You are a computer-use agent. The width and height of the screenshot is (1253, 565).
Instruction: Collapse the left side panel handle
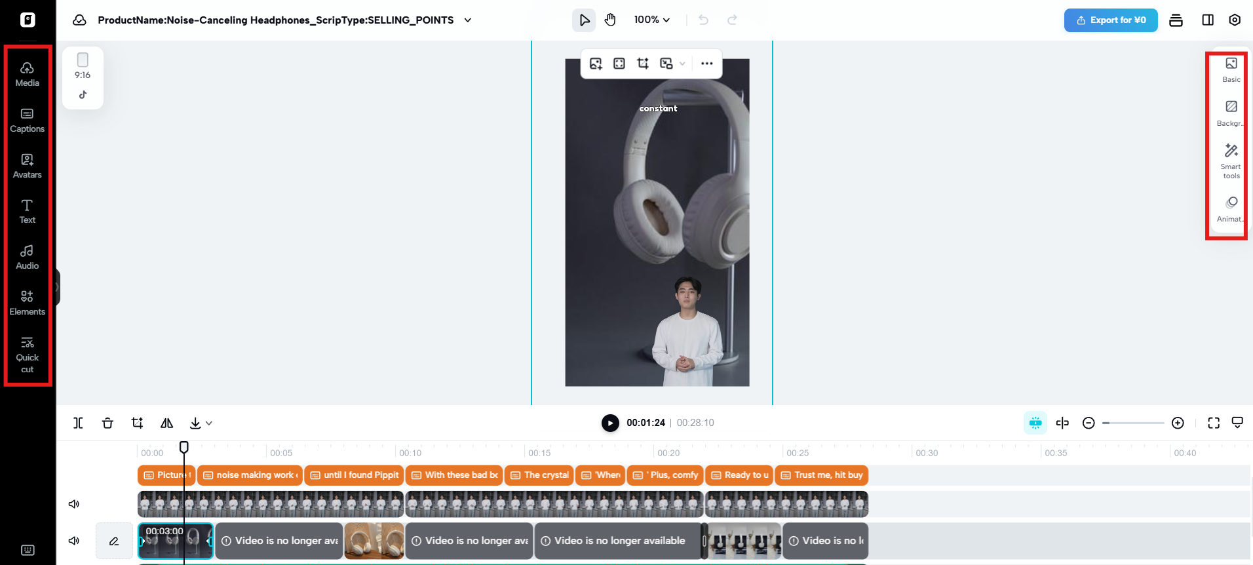point(58,287)
